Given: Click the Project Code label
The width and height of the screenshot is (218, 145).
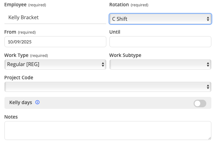Looking at the screenshot, I should point(19,78).
